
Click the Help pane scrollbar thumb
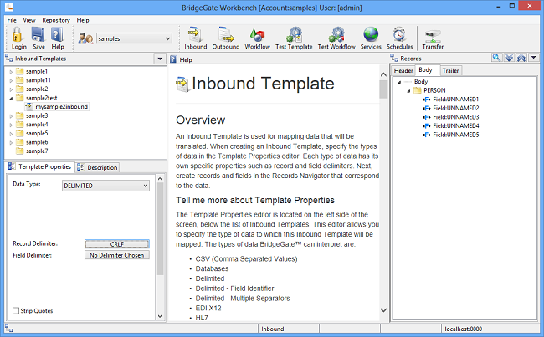383,89
